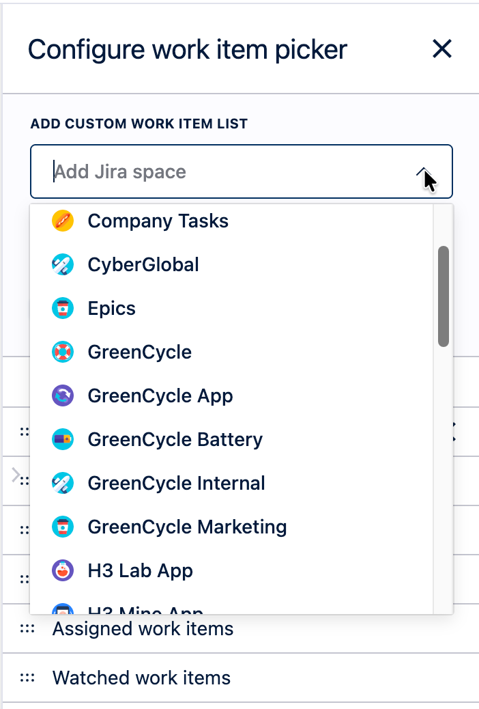
Task: Click the Epics coffee cup icon
Action: 63,308
